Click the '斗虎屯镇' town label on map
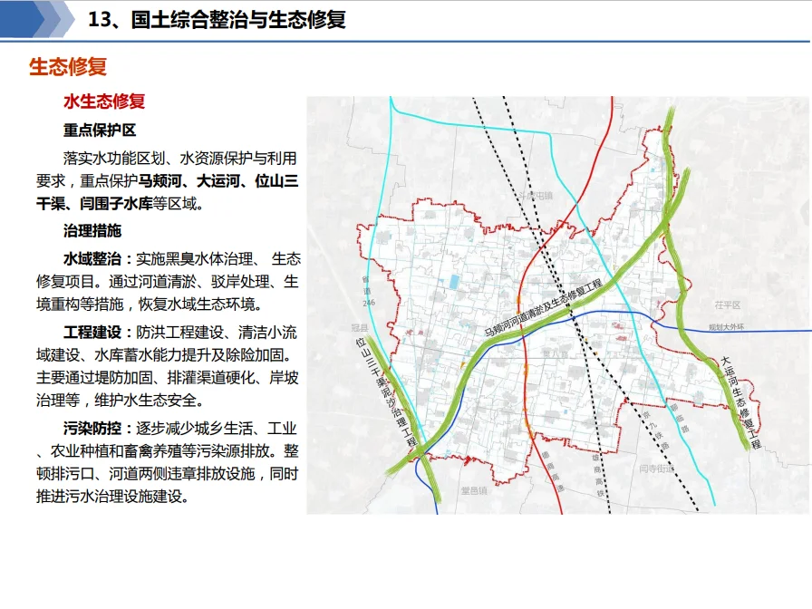The width and height of the screenshot is (812, 609). click(531, 195)
